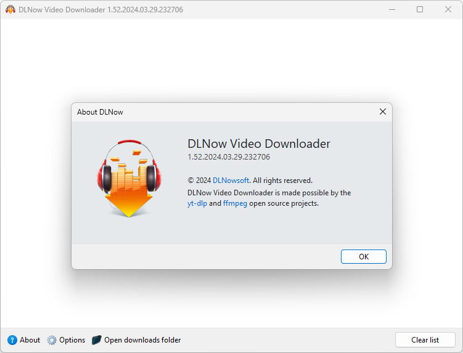Viewport: 463px width, 353px height.
Task: Select Open downloads folder text
Action: click(142, 340)
